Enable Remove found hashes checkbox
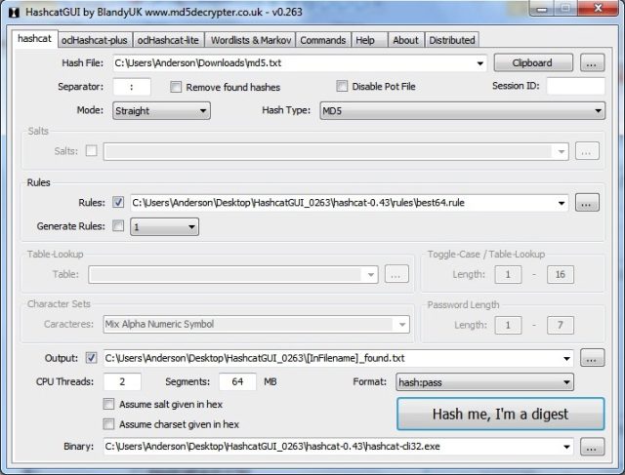The image size is (625, 475). point(176,87)
